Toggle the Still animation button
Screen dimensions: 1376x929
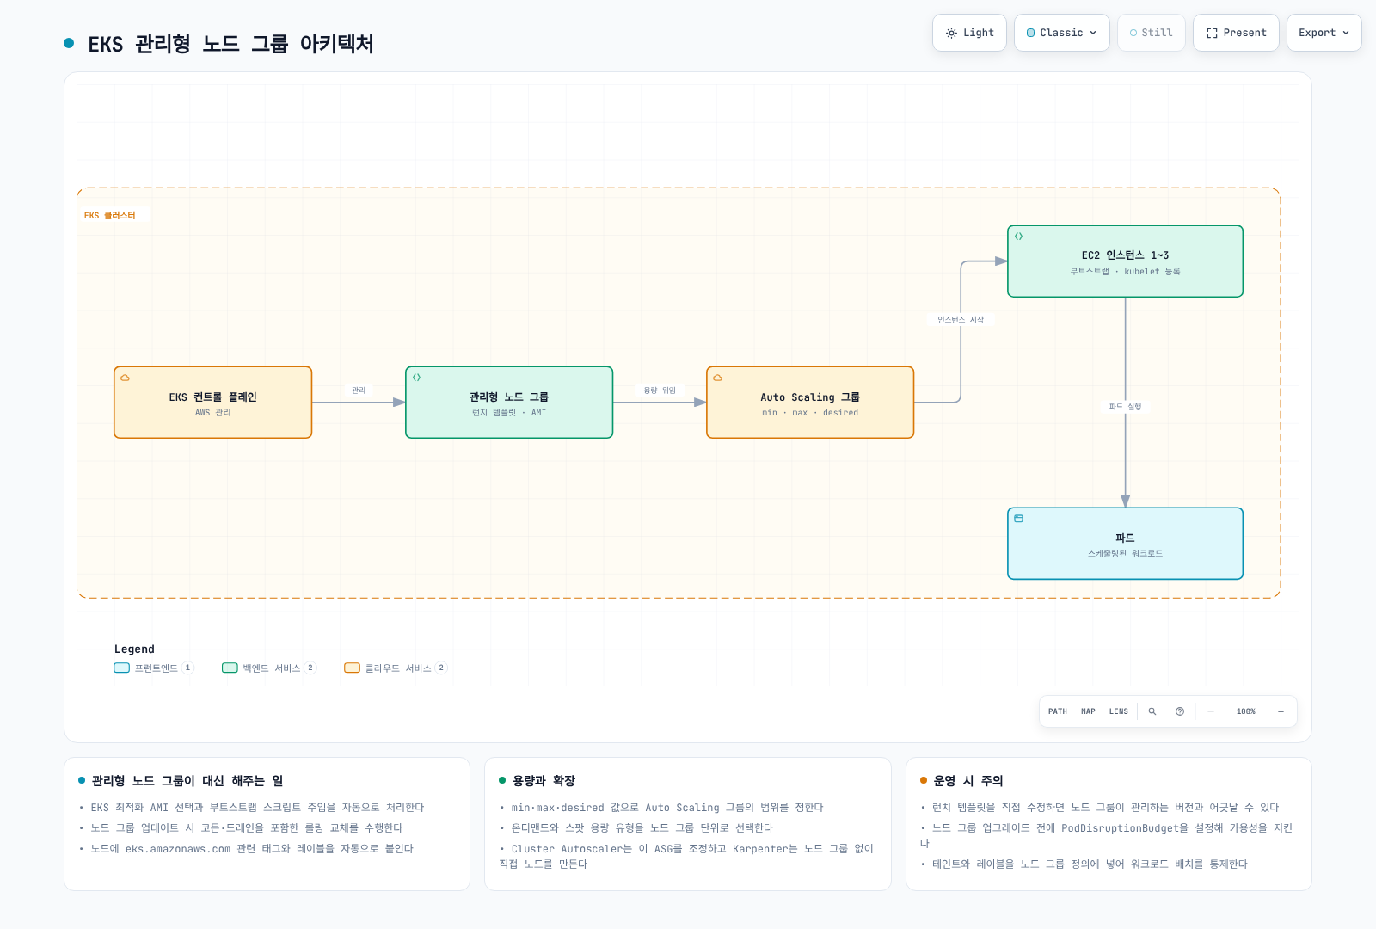click(x=1151, y=33)
